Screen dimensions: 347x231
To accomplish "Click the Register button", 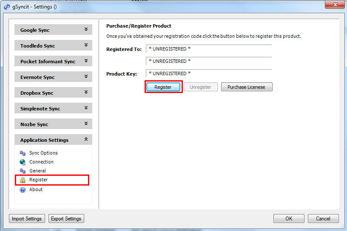I will 163,87.
